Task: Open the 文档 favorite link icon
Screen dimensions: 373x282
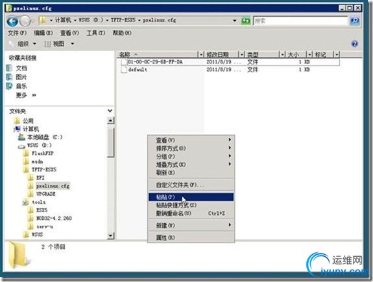Action: (9, 69)
